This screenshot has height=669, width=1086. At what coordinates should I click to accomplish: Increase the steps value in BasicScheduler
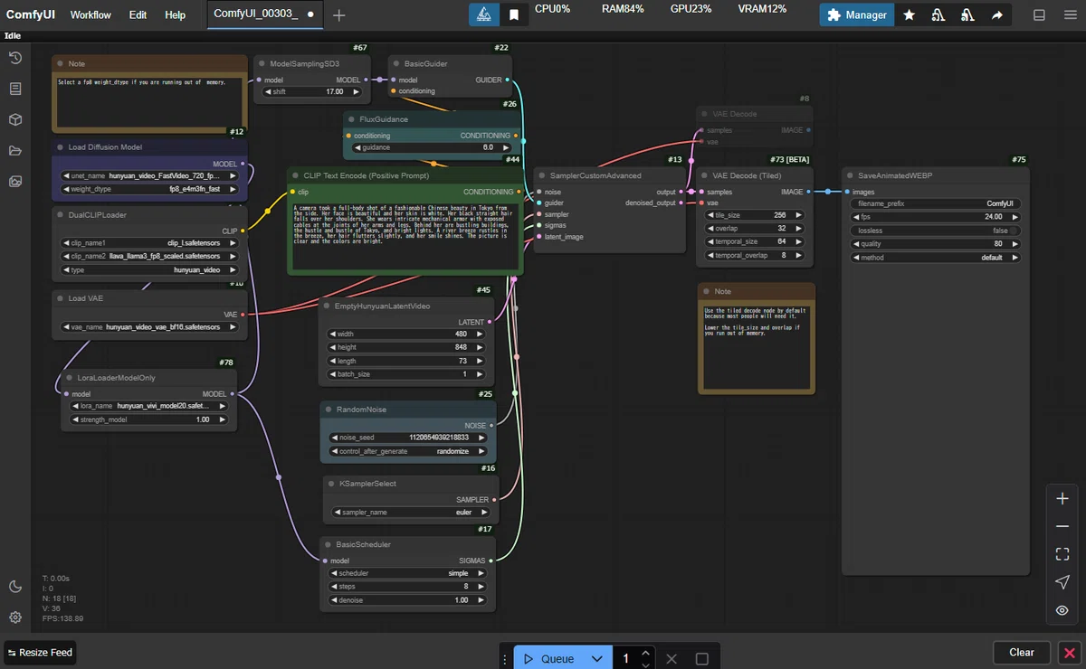click(x=481, y=587)
